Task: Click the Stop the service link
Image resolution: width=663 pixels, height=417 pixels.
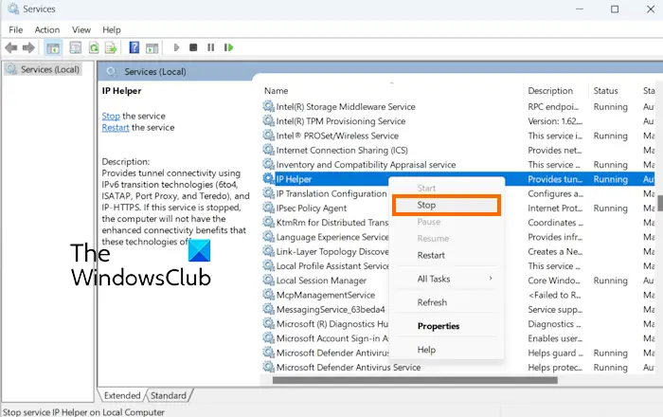Action: point(111,116)
